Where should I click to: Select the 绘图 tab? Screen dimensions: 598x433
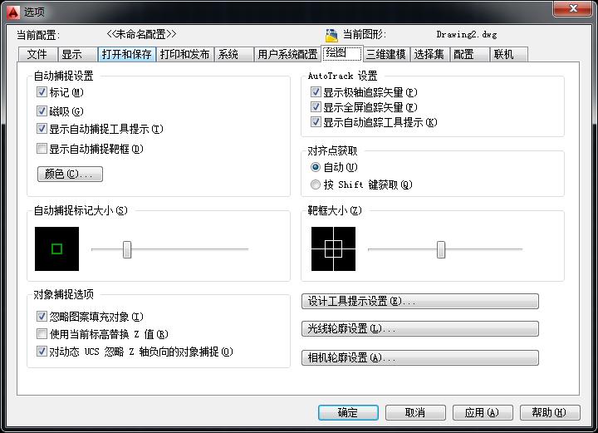[x=342, y=53]
